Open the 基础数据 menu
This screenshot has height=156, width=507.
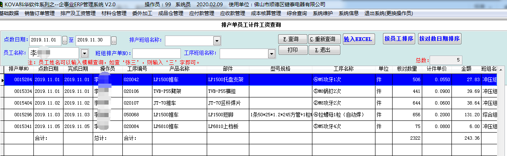click(9, 13)
